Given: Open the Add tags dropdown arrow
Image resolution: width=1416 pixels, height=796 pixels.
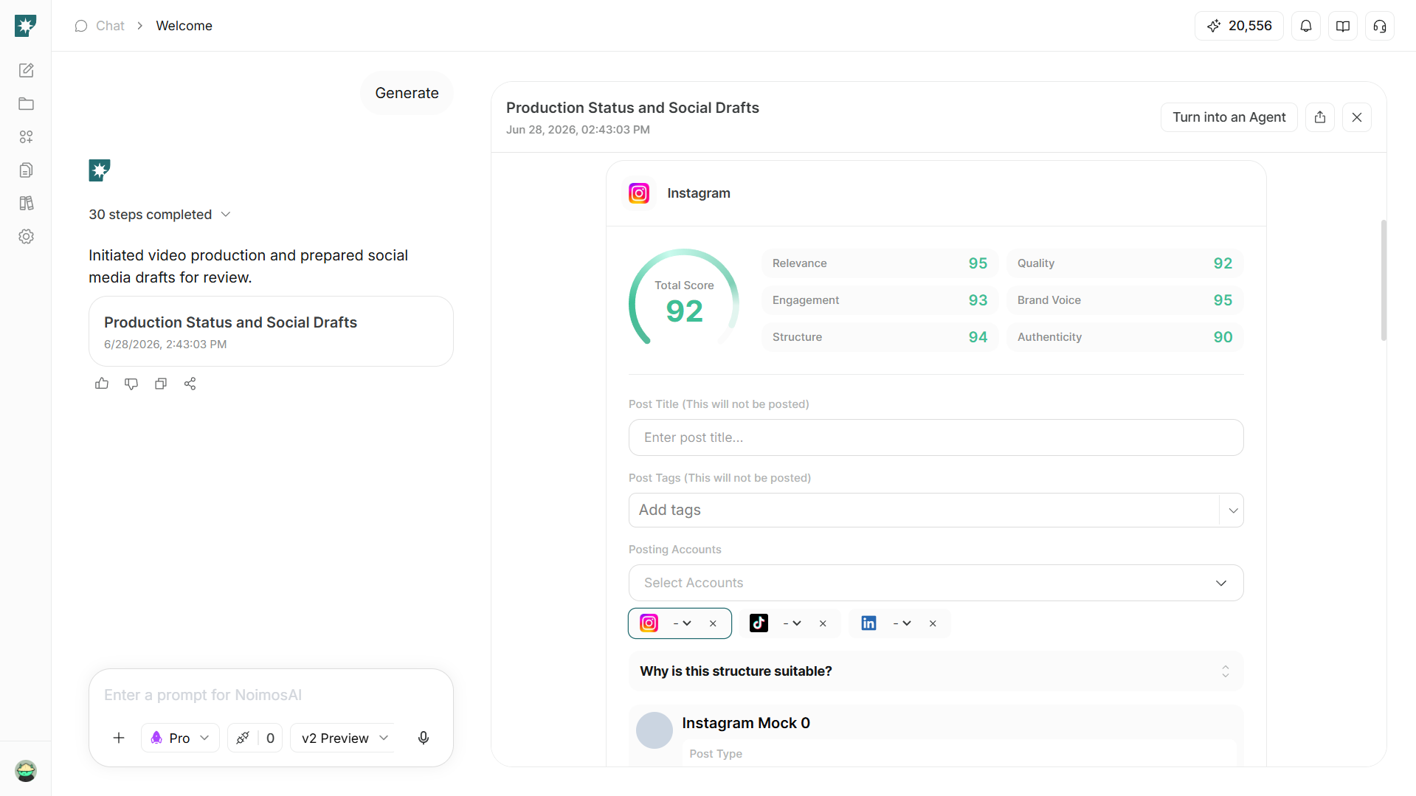Looking at the screenshot, I should (x=1232, y=511).
